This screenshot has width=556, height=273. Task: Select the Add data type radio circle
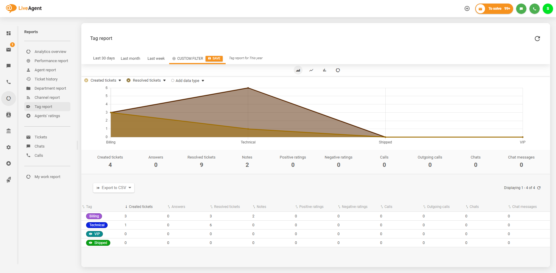[173, 80]
